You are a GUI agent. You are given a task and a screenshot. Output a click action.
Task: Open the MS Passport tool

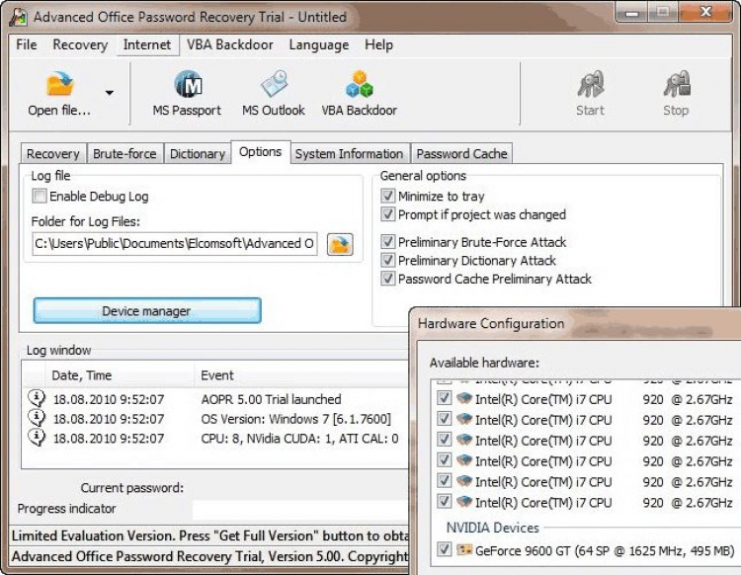(x=187, y=94)
